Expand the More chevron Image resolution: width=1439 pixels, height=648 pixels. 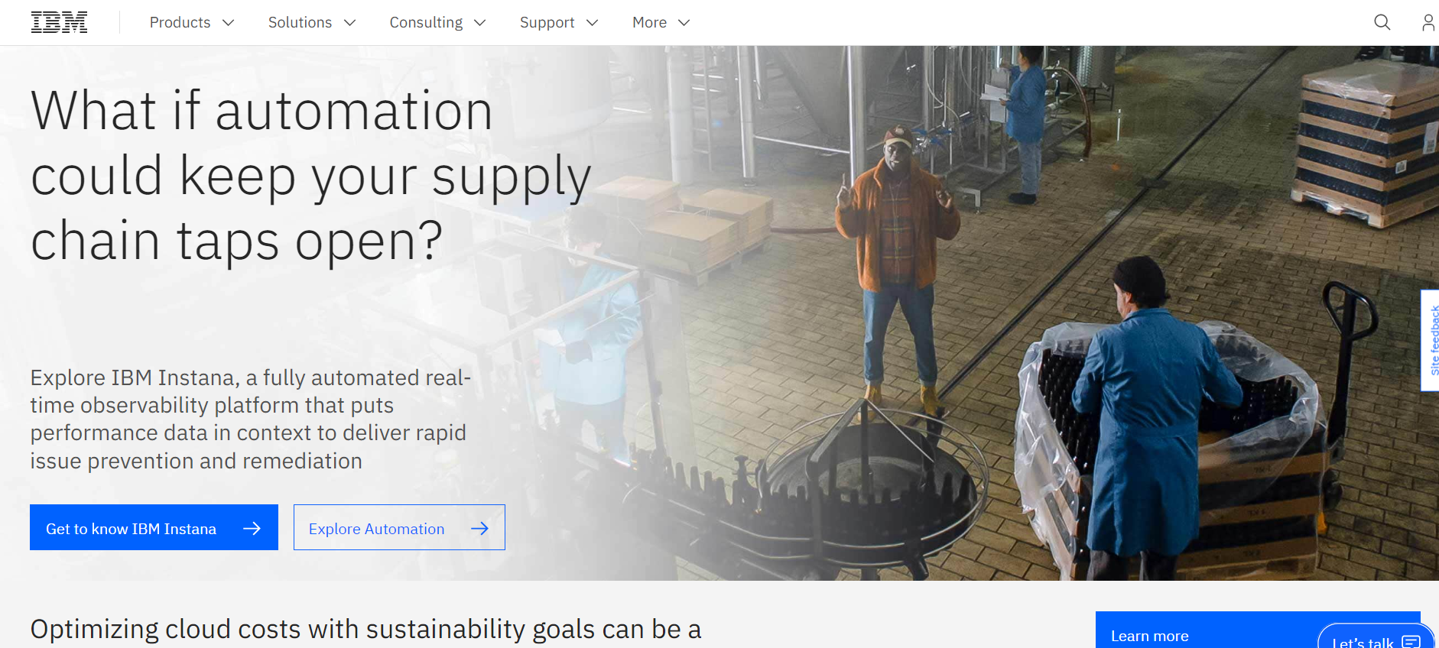(x=684, y=23)
